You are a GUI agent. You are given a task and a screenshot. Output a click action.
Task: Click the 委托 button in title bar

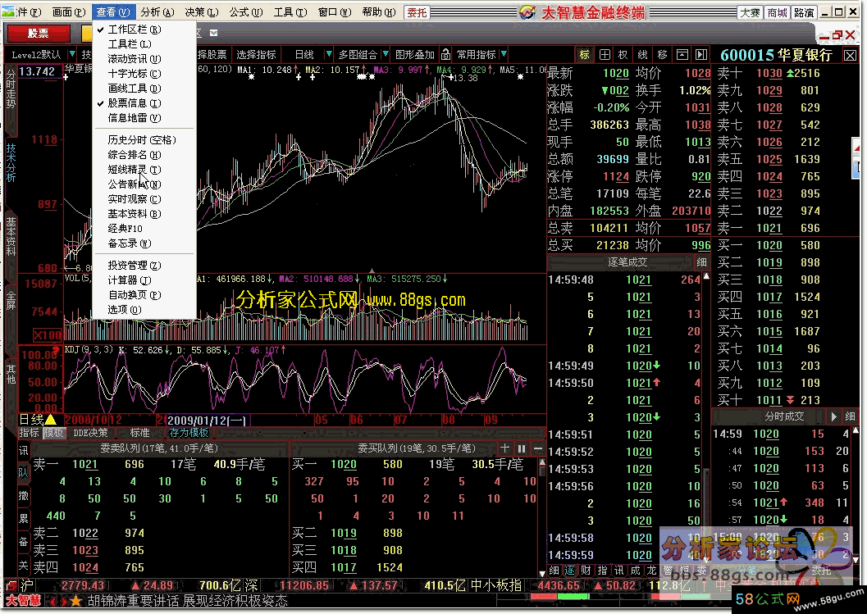417,12
